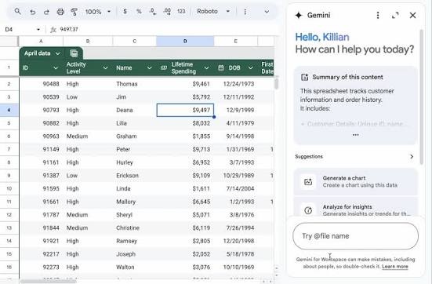
Task: Click the Medium cell in Graham's row
Action: point(88,137)
